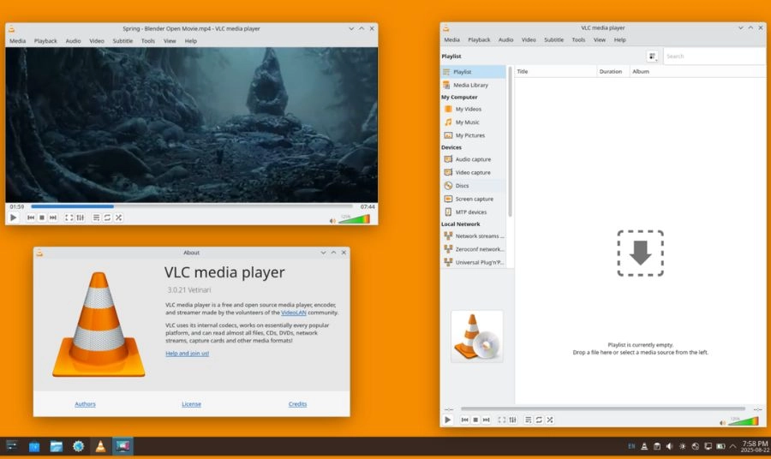
Task: Skip to next media in Spring video window
Action: 52,218
